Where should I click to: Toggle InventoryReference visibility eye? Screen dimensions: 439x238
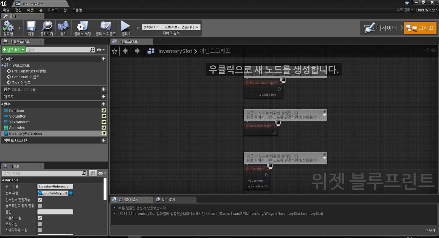coord(104,133)
